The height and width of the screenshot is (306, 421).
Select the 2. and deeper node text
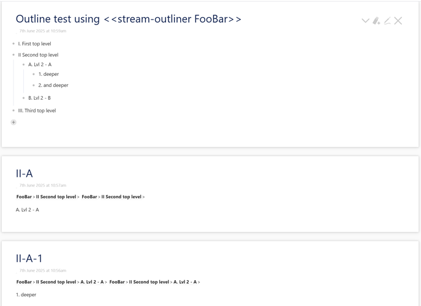[x=53, y=85]
